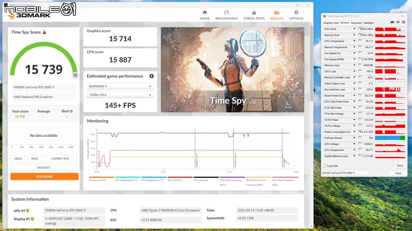Click the Graphics score value 15 714
The width and height of the screenshot is (412, 231).
[120, 39]
